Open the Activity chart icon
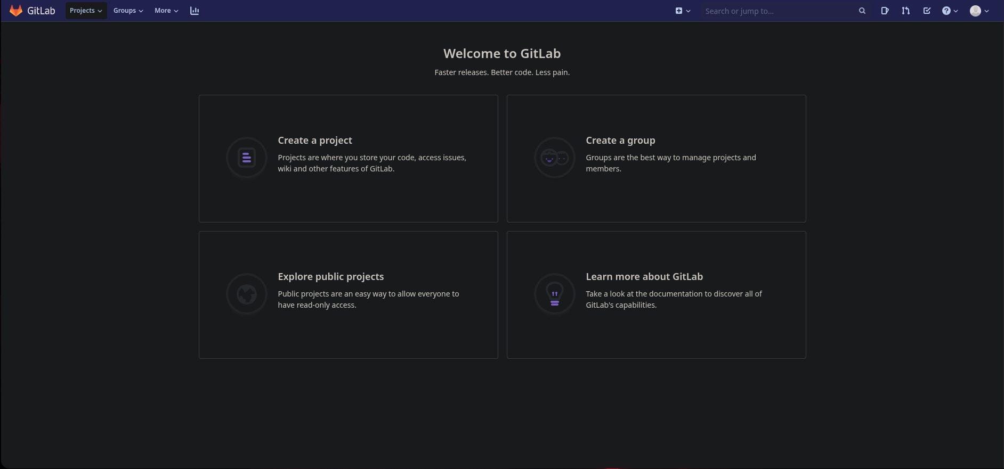 pos(195,11)
